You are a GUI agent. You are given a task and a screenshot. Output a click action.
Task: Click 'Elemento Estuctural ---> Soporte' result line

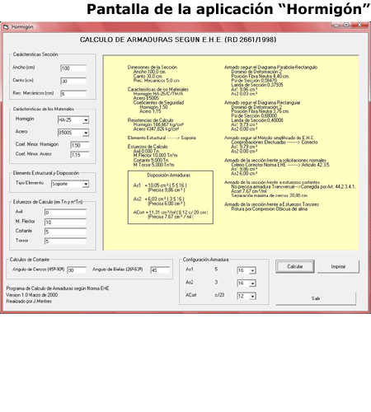[162, 138]
